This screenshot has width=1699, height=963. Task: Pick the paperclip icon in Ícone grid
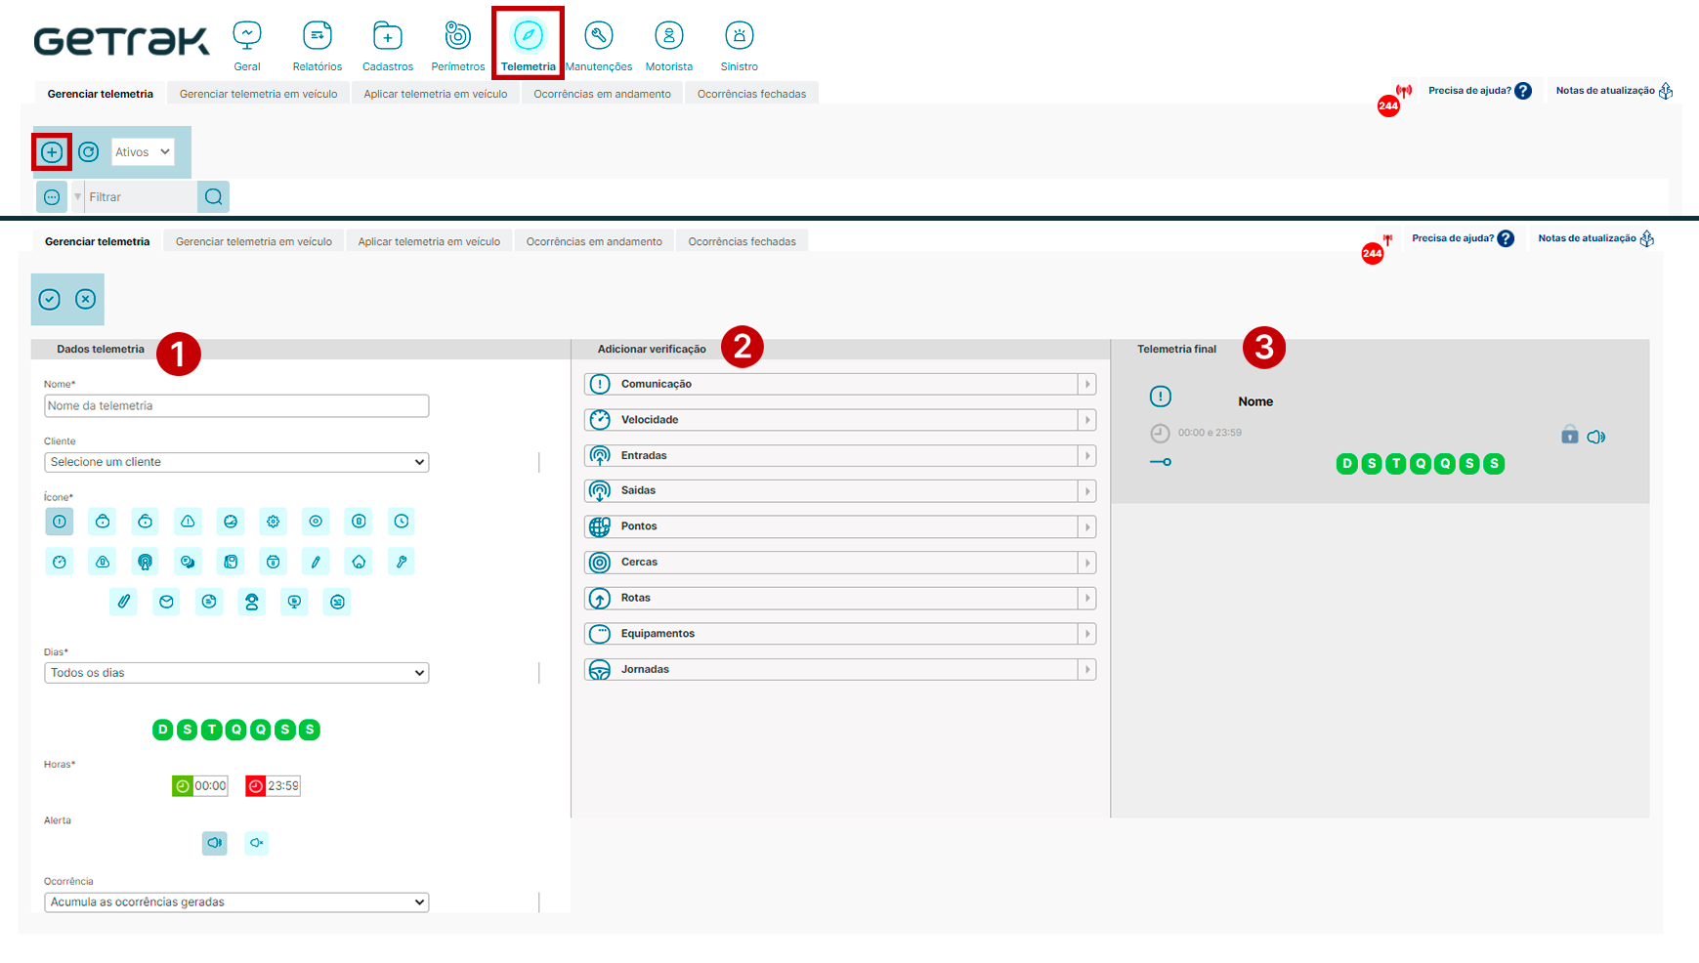pyautogui.click(x=124, y=602)
